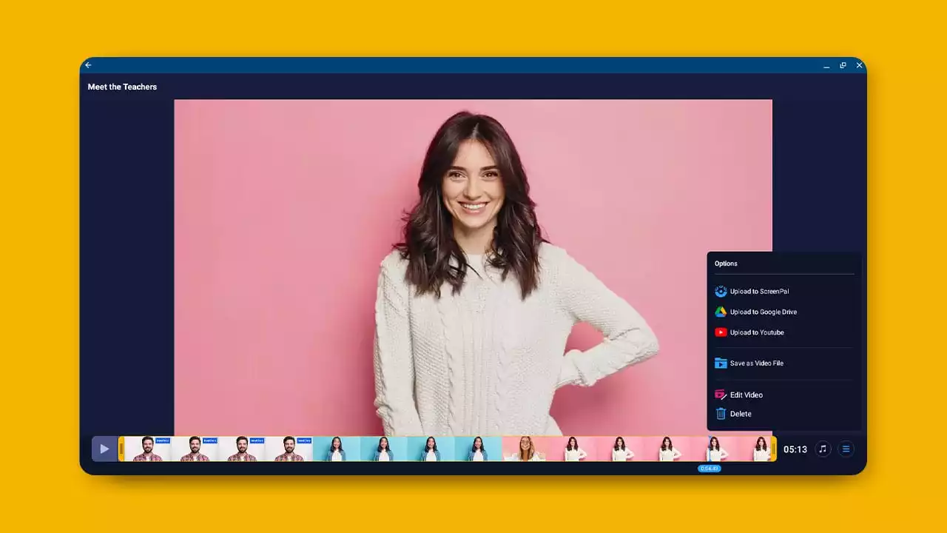This screenshot has width=947, height=533.
Task: Select Upload to Google Drive
Action: [x=755, y=312]
